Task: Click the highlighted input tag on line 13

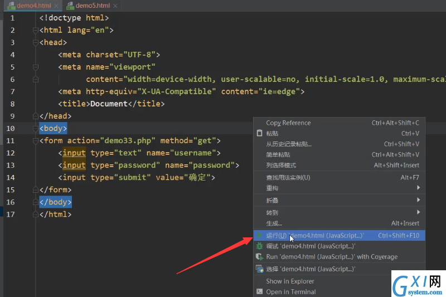Action: pos(74,165)
